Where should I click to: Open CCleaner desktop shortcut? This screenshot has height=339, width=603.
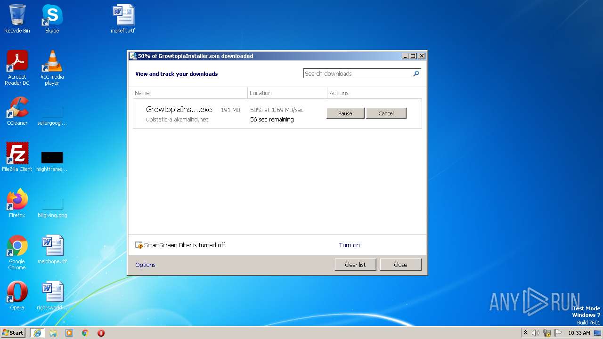[17, 111]
